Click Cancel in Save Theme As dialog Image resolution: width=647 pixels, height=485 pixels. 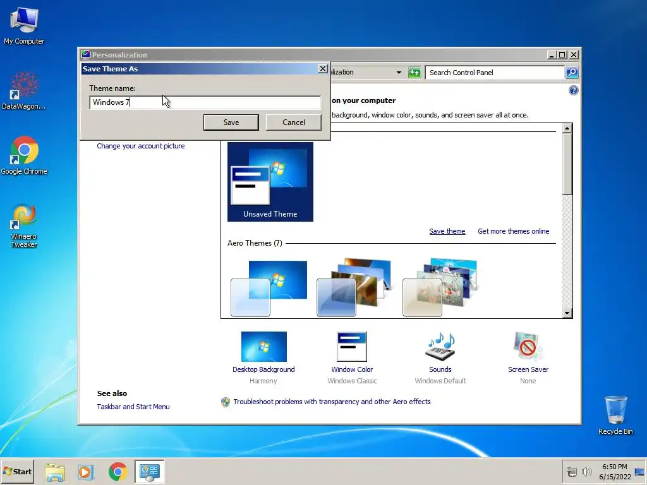tap(293, 123)
